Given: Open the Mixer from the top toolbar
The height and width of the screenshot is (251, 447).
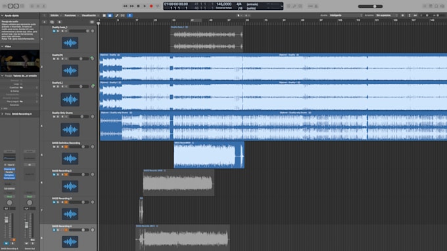Looking at the screenshot, I should 38,6.
